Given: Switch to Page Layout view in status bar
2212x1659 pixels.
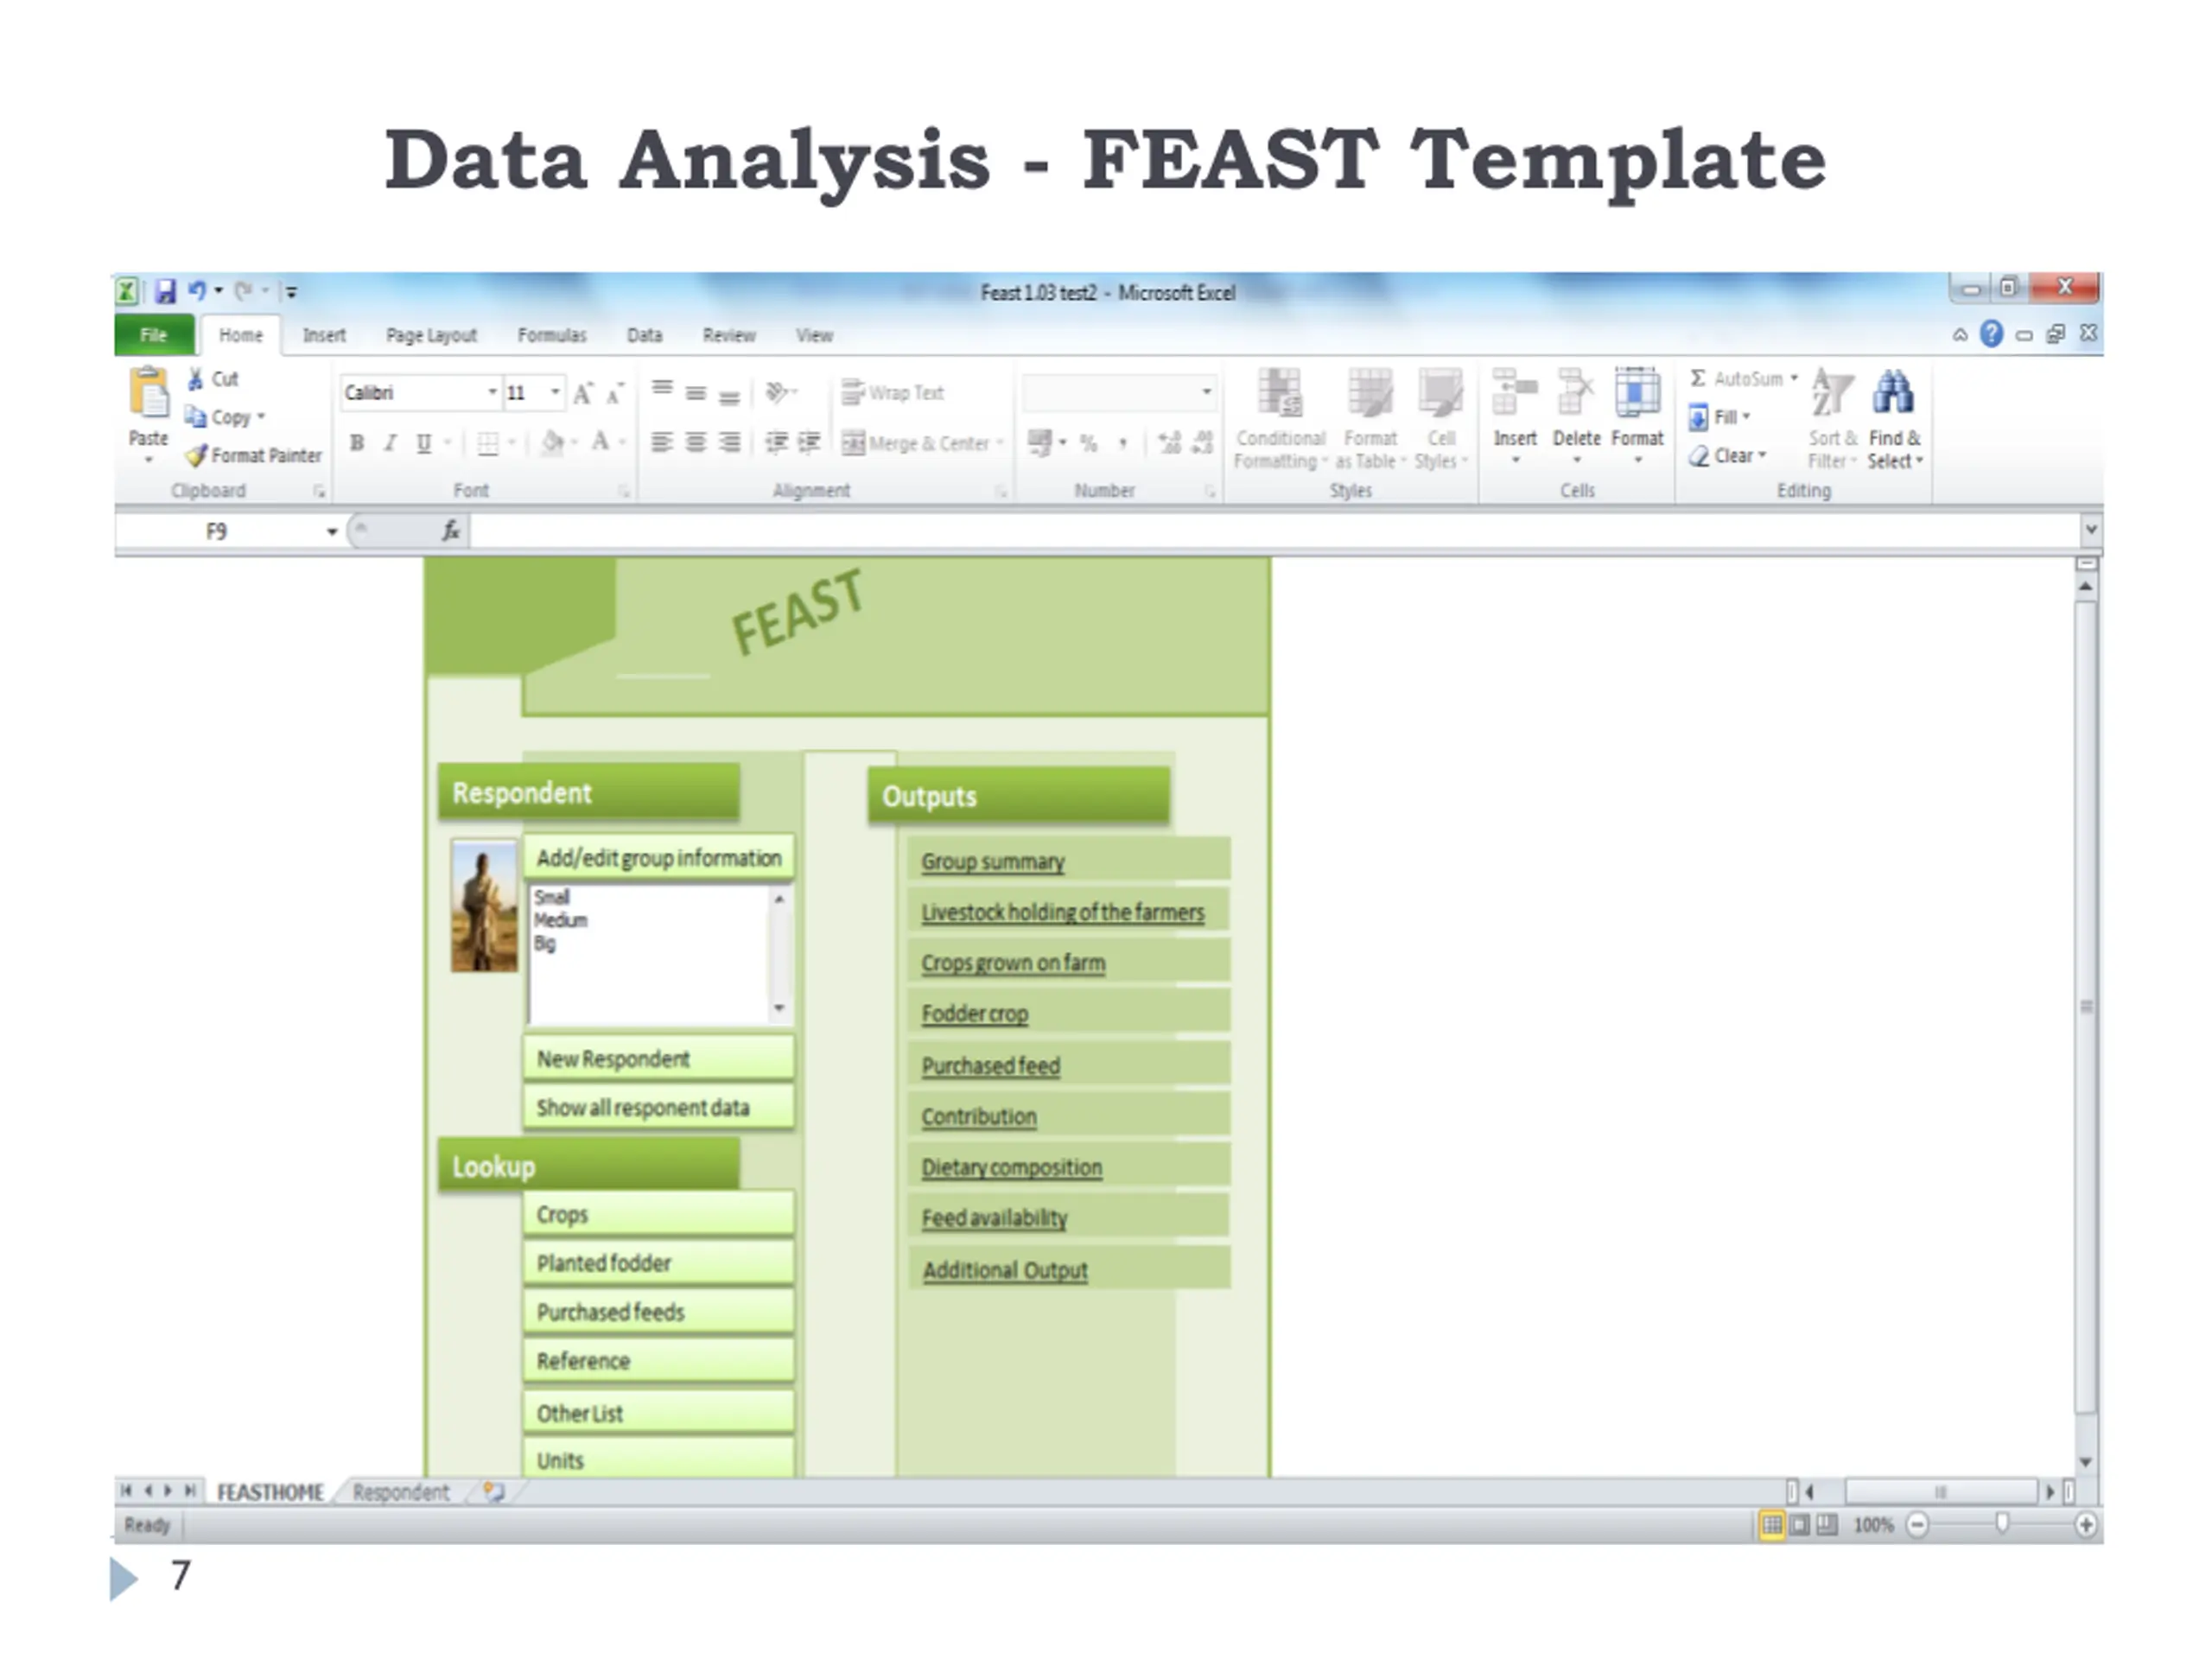Looking at the screenshot, I should [x=1799, y=1524].
